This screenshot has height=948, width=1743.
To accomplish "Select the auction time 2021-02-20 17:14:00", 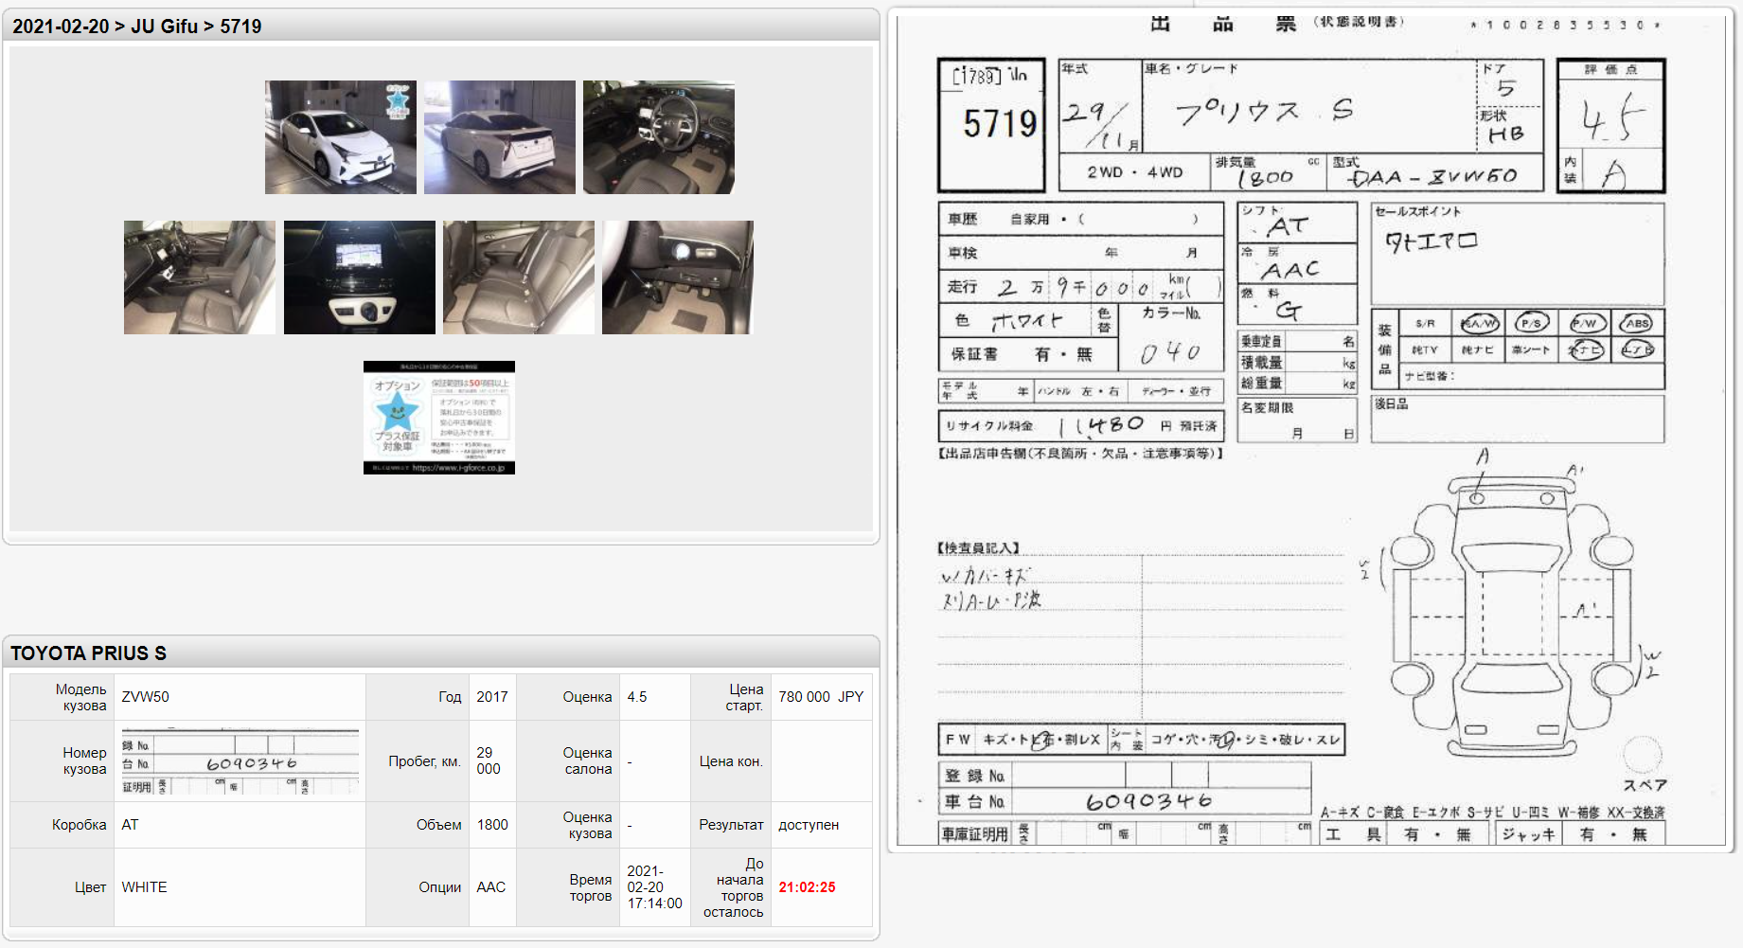I will pyautogui.click(x=654, y=887).
